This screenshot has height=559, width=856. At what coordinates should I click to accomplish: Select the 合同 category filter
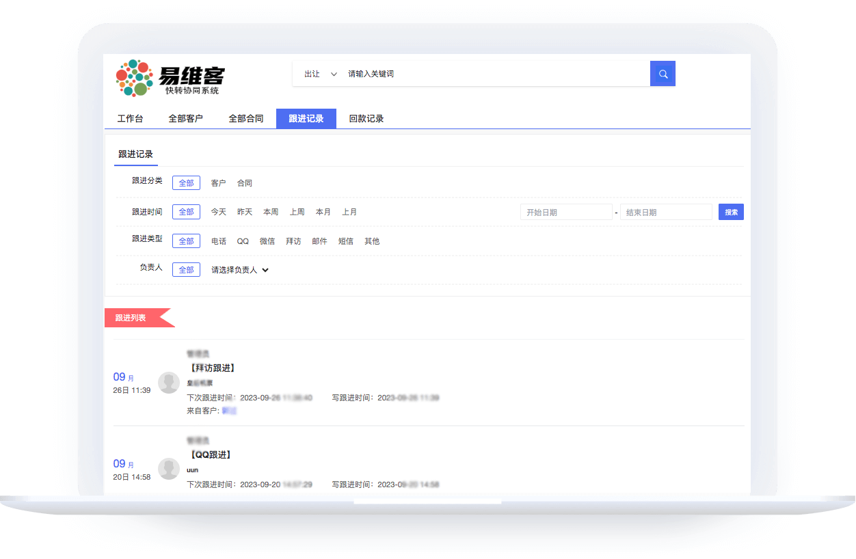245,183
